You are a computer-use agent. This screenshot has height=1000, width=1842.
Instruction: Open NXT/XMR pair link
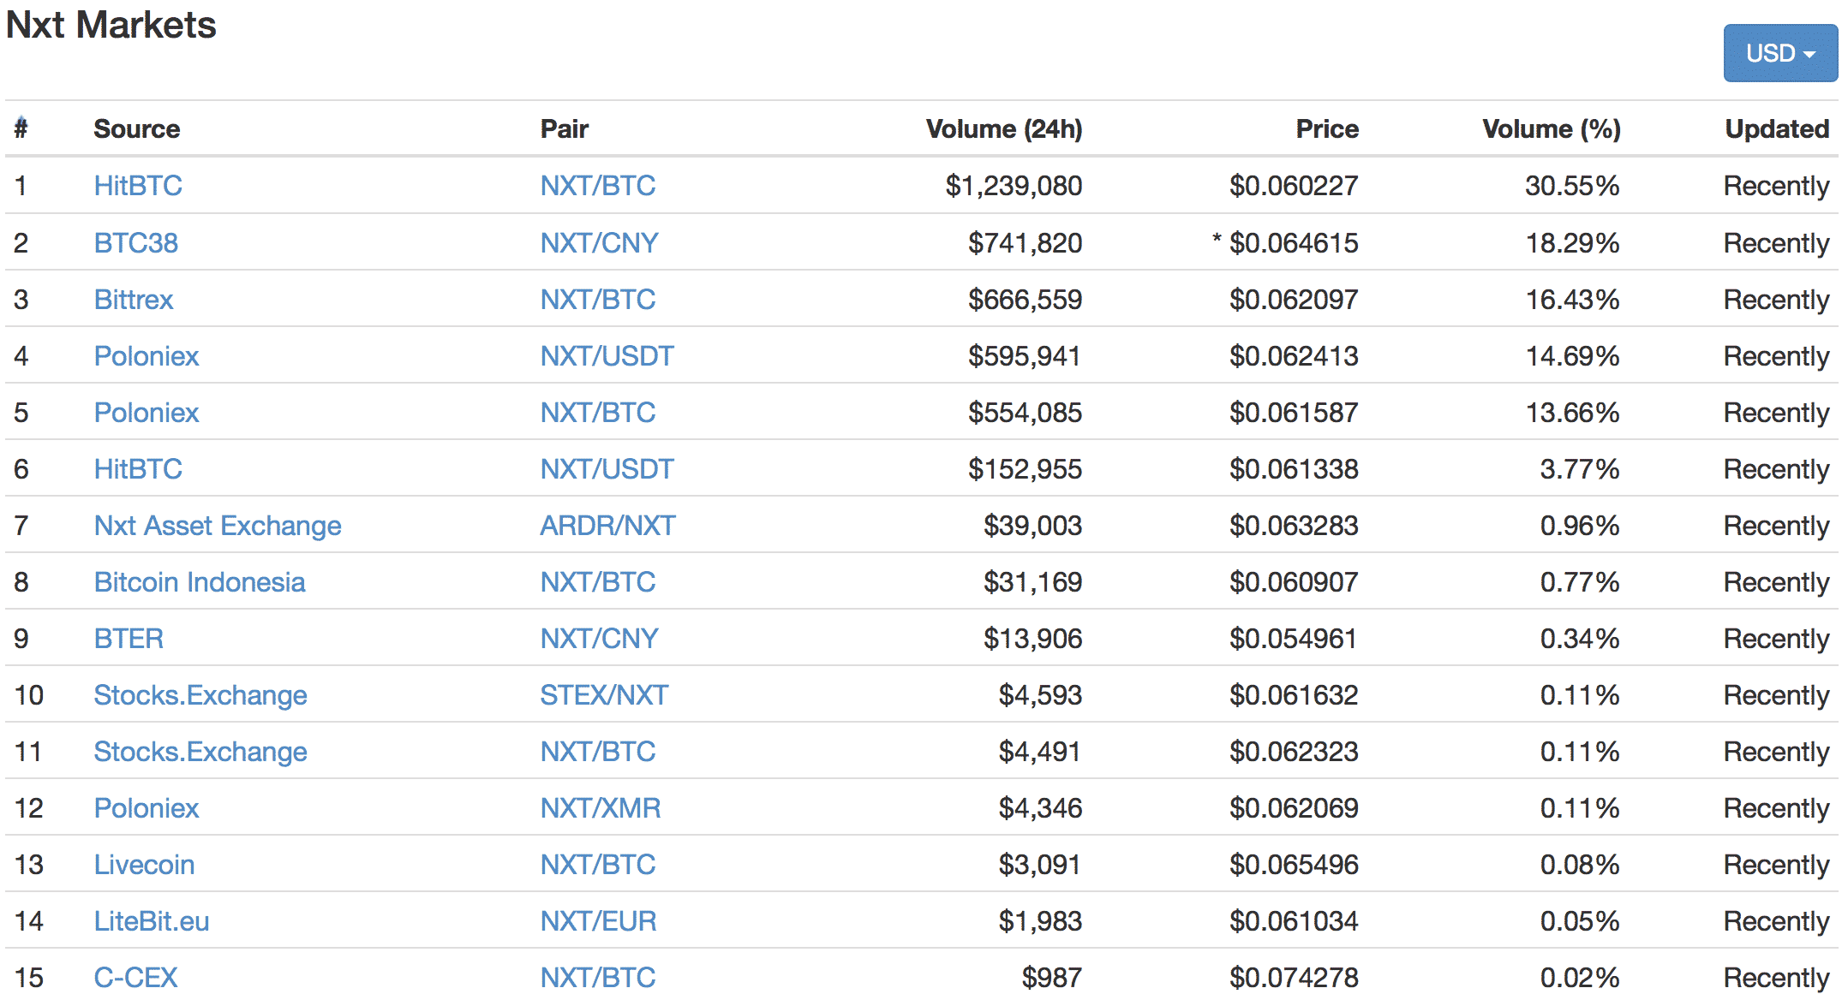click(x=601, y=808)
